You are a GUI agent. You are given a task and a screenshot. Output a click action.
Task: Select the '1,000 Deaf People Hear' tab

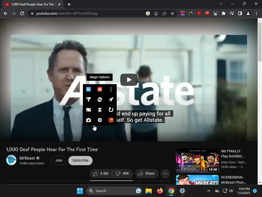coord(32,4)
